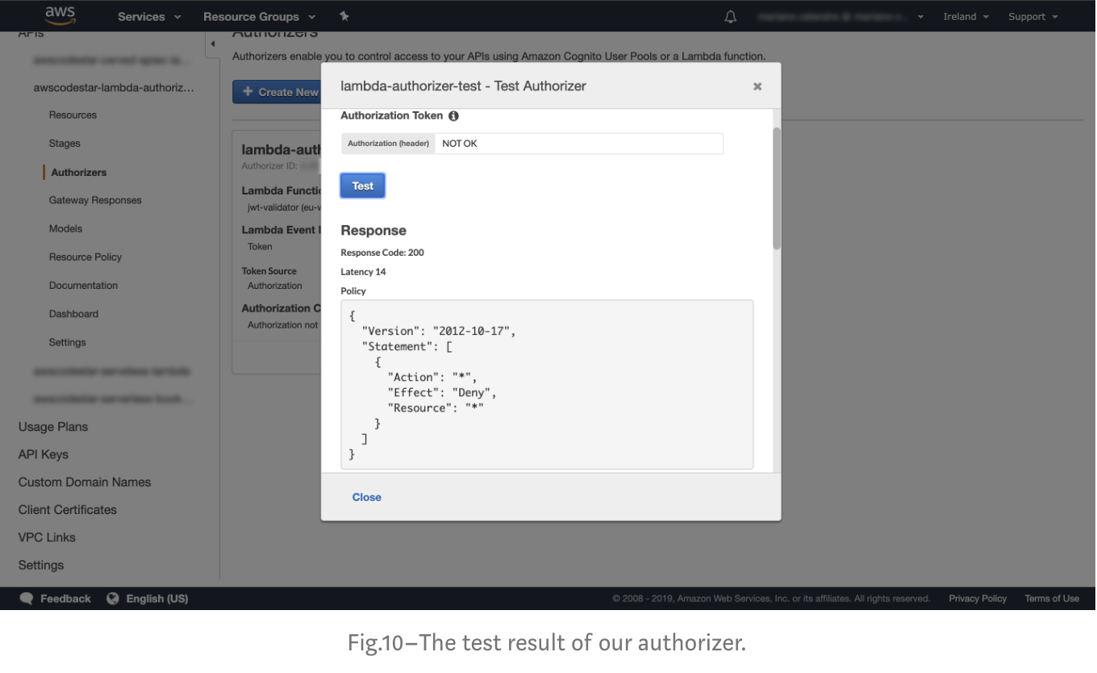1097x673 pixels.
Task: Click the Close link in dialog footer
Action: (x=367, y=497)
